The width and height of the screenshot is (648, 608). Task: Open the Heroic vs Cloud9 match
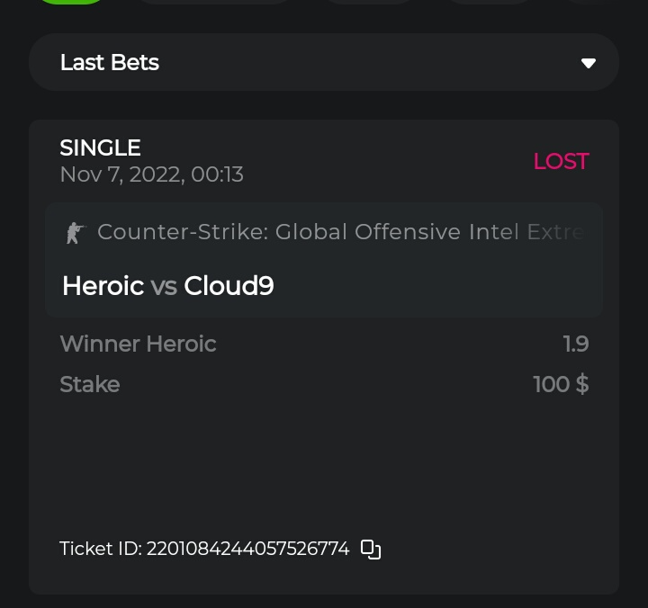click(323, 286)
